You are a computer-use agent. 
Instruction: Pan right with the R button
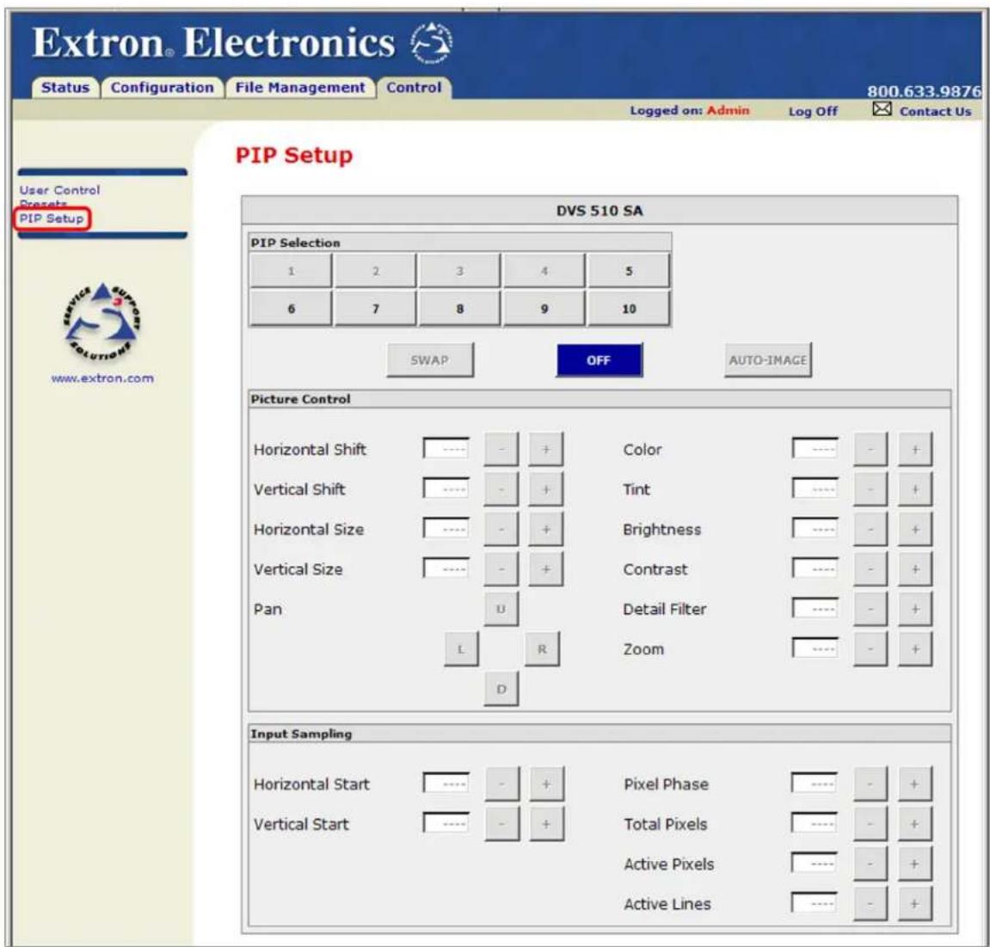[543, 649]
